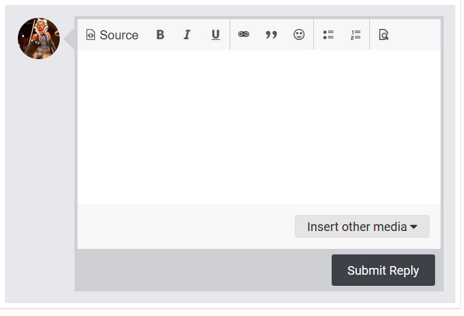Toggle bold formatting in the editor
Screen dimensions: 464x316
(x=160, y=34)
